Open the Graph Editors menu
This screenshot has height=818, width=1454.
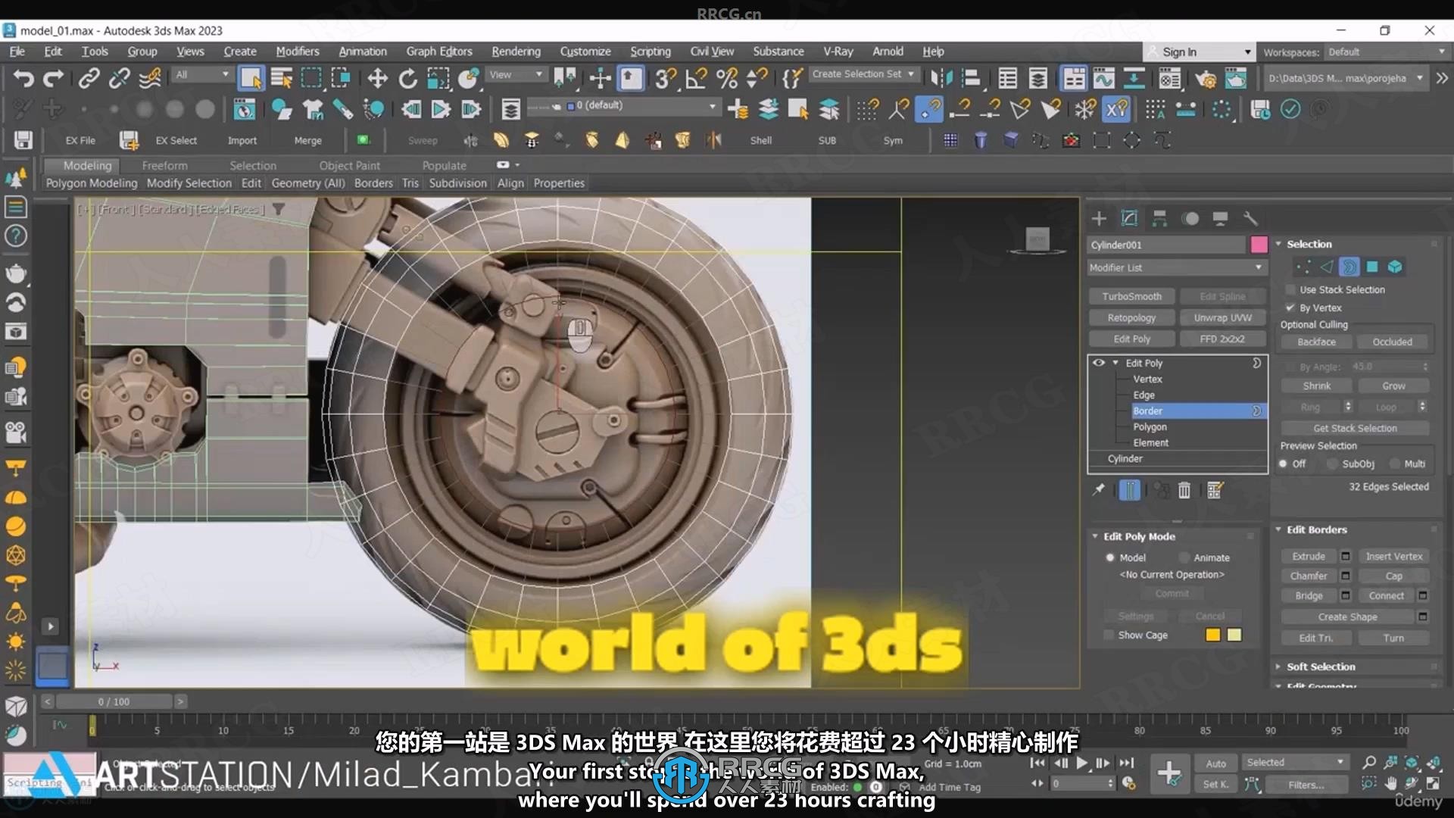439,52
